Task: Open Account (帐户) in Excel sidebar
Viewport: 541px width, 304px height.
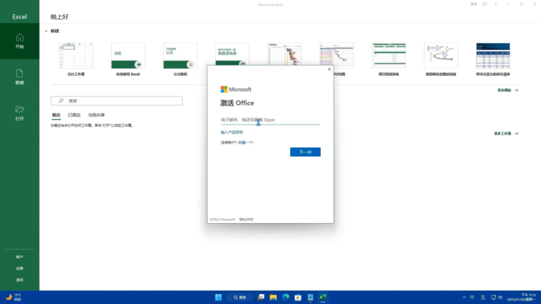Action: tap(20, 257)
